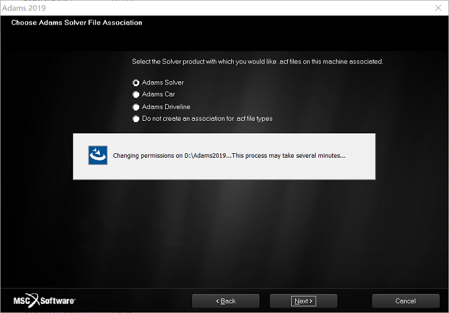Click the blue installer icon in progress message

tap(98, 155)
